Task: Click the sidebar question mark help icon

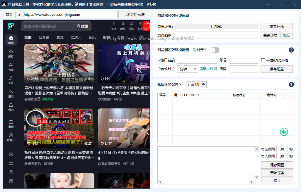Action: (x=11, y=172)
